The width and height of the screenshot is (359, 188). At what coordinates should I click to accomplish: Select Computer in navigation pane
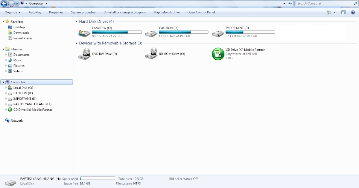click(x=37, y=82)
